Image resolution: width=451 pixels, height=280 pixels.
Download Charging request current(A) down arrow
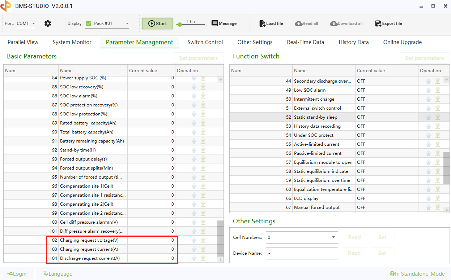coord(203,249)
